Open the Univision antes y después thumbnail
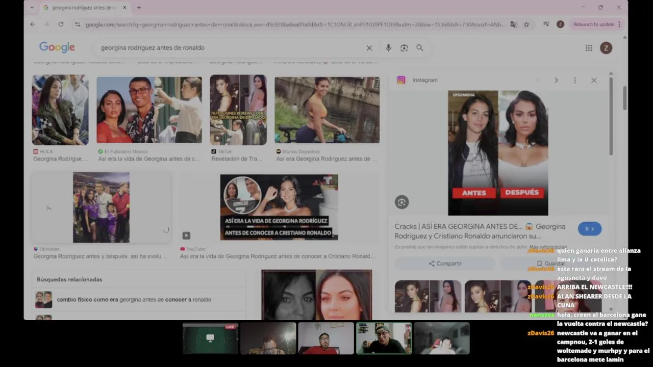 click(101, 207)
